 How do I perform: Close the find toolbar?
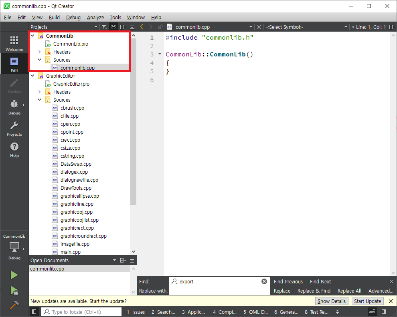click(391, 281)
